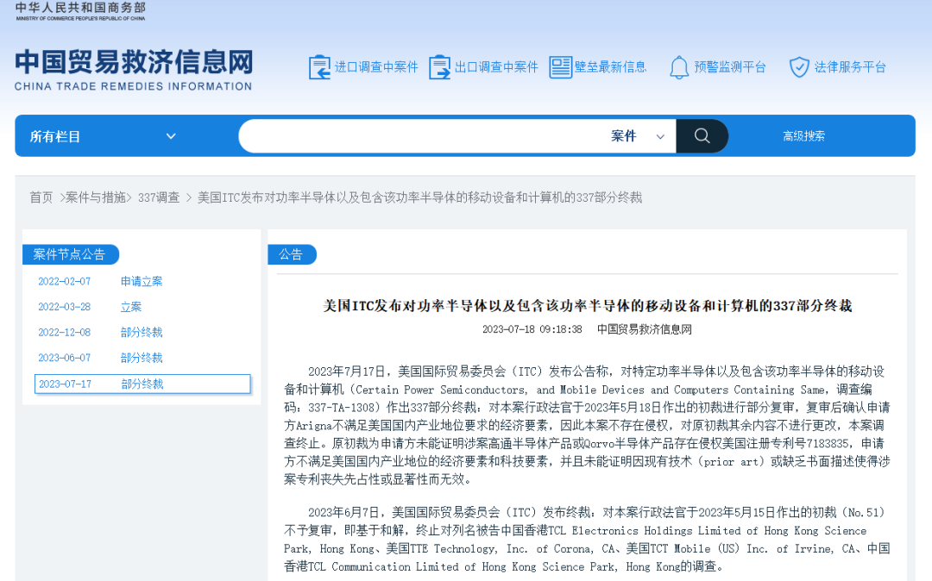Image resolution: width=932 pixels, height=581 pixels.
Task: Open 2022-02-07 申请立案 entry
Action: pos(100,281)
